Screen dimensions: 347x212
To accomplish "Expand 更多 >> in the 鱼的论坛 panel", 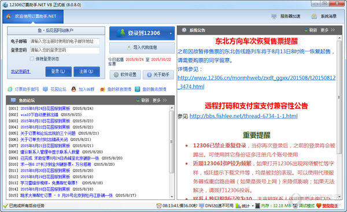I will (160, 100).
